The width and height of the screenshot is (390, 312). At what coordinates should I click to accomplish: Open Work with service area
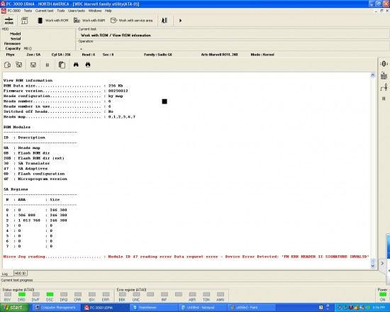tap(132, 21)
